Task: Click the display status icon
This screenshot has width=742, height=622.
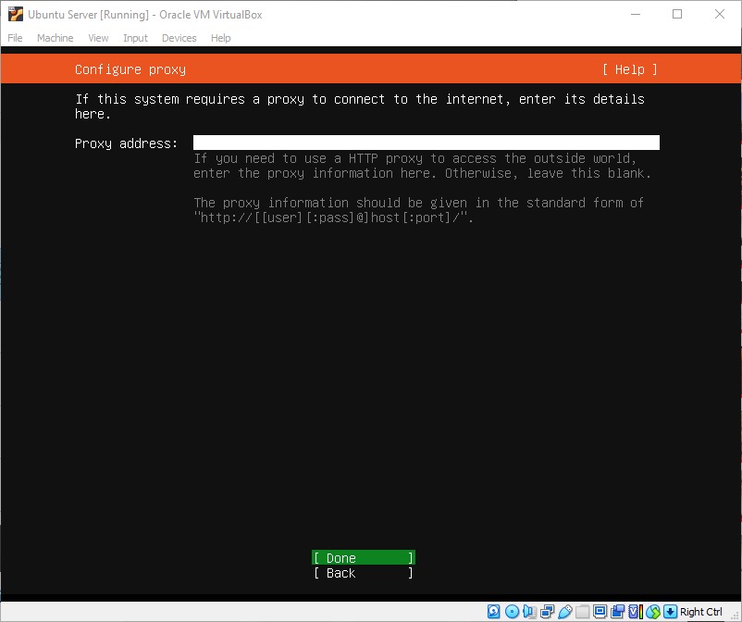Action: tap(600, 612)
